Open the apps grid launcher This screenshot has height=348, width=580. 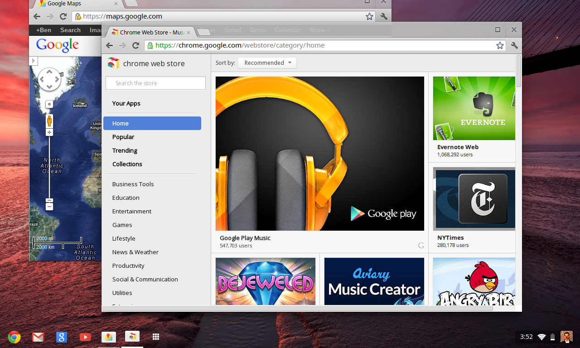[x=155, y=337]
